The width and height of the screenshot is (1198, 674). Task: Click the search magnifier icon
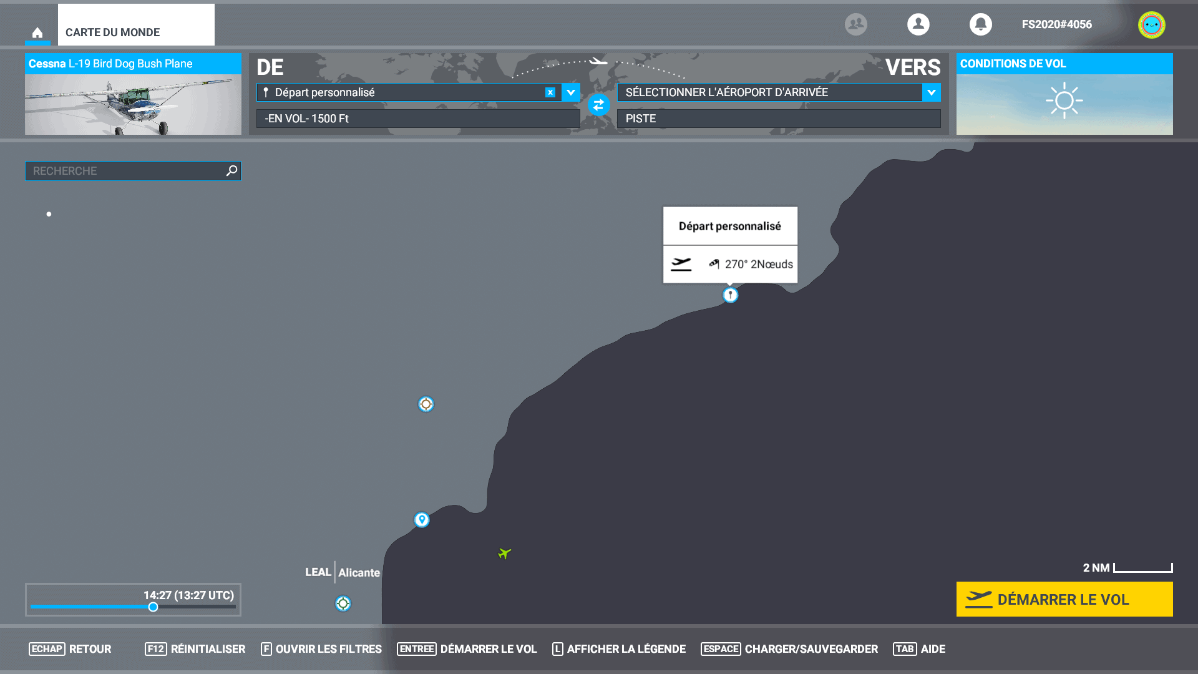[x=231, y=170]
